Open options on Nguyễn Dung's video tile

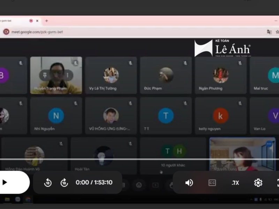pos(269,144)
